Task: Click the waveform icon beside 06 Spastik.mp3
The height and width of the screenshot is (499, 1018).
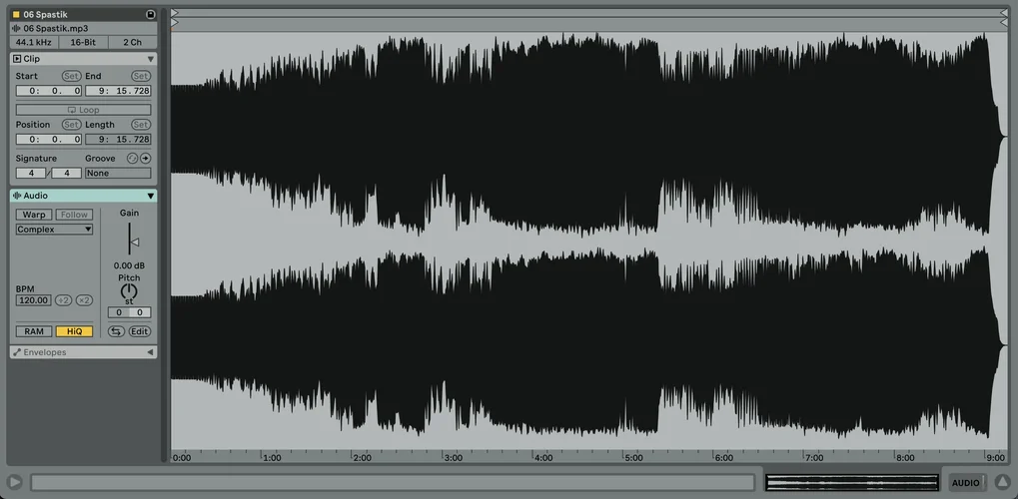Action: (16, 29)
